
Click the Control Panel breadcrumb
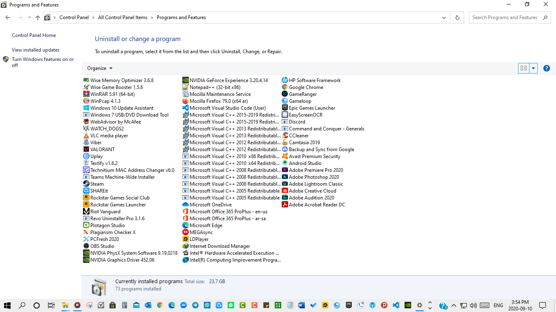pyautogui.click(x=74, y=17)
